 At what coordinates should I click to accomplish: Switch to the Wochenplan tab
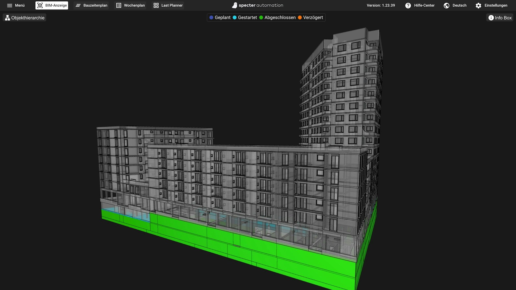click(130, 5)
